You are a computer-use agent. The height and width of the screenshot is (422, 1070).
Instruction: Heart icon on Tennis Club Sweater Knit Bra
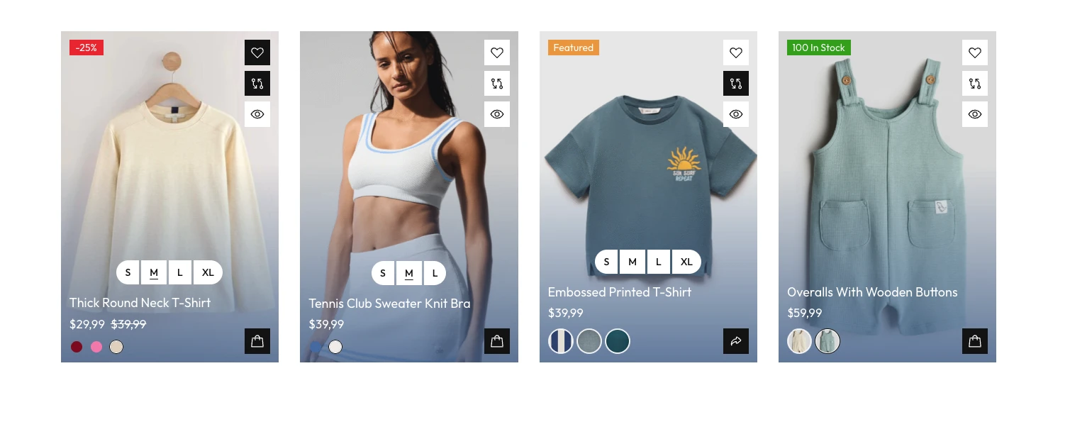497,52
